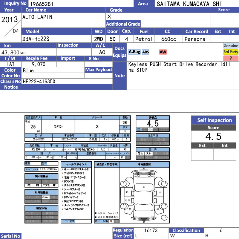Select the note text Keyless PUSH Start
The image size is (239, 239).
click(152, 64)
